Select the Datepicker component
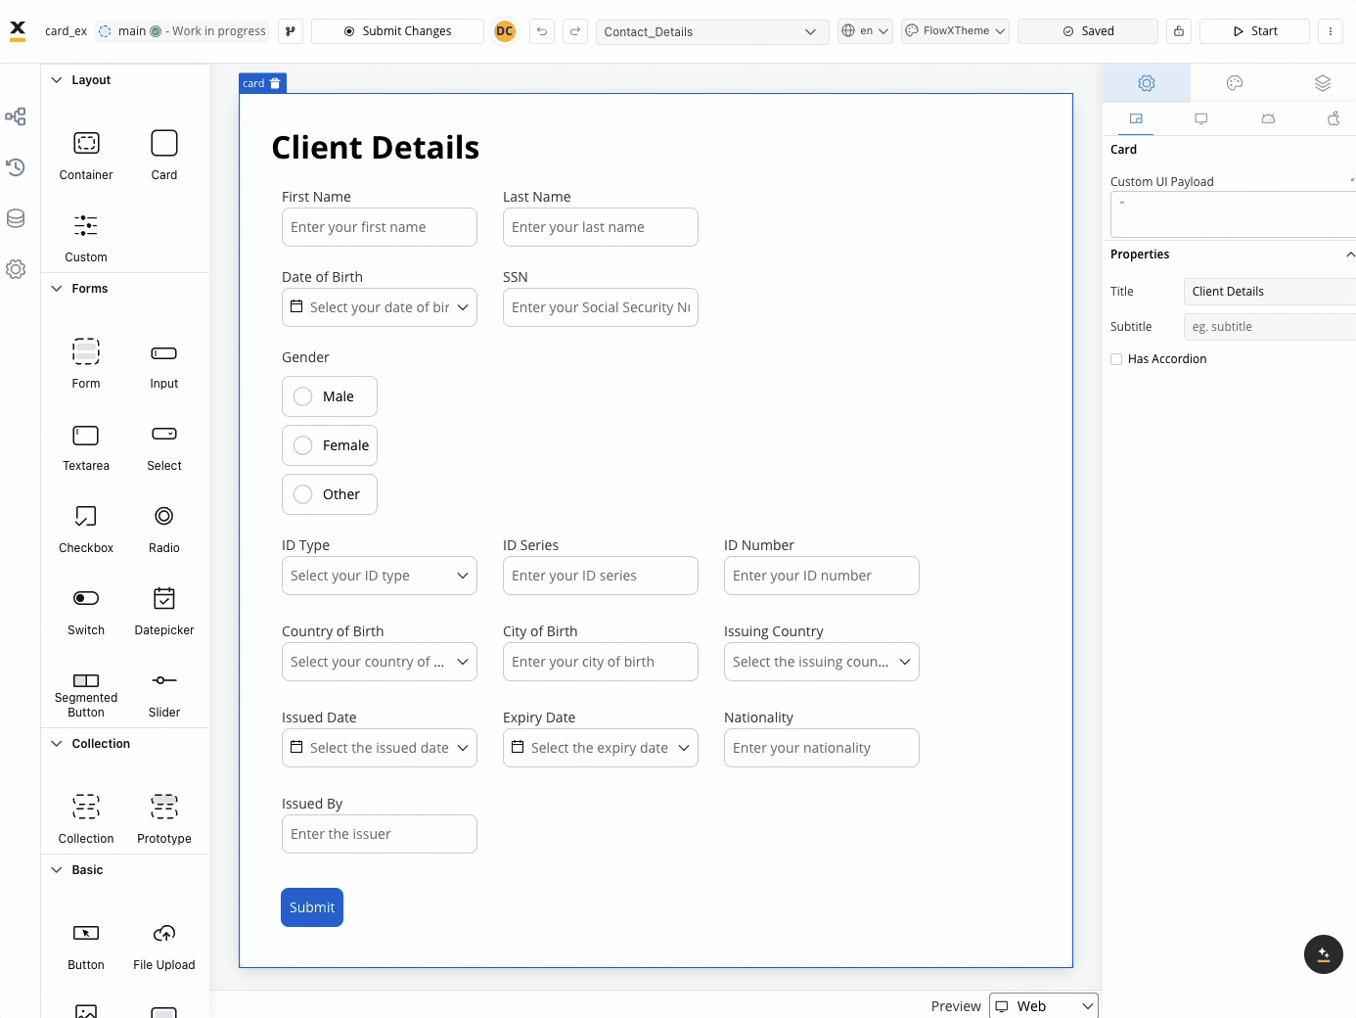 tap(164, 610)
